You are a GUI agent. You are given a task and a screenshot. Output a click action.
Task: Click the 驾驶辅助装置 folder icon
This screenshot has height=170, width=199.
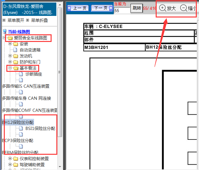(16, 165)
